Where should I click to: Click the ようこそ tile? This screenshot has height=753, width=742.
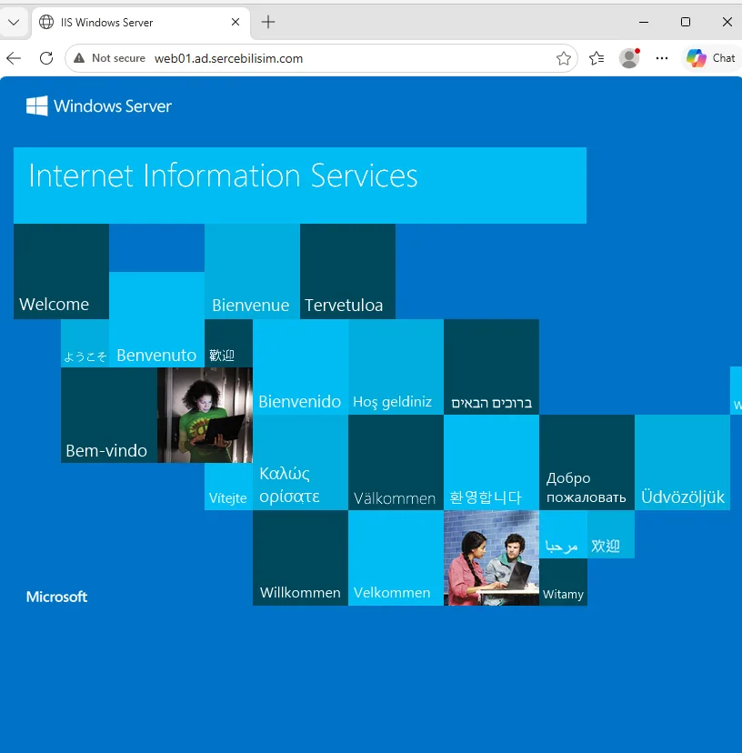85,344
